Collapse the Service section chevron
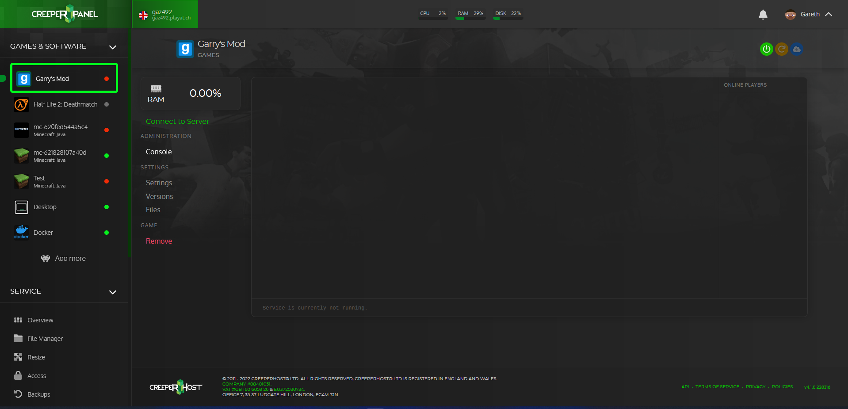Image resolution: width=848 pixels, height=409 pixels. [x=113, y=292]
